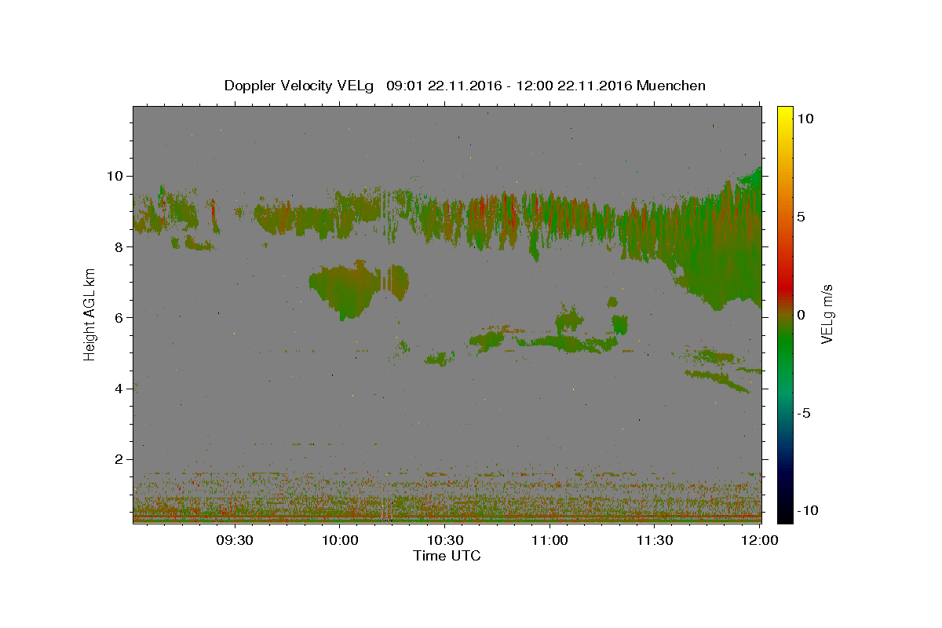Click the Time UTC axis title

point(447,556)
